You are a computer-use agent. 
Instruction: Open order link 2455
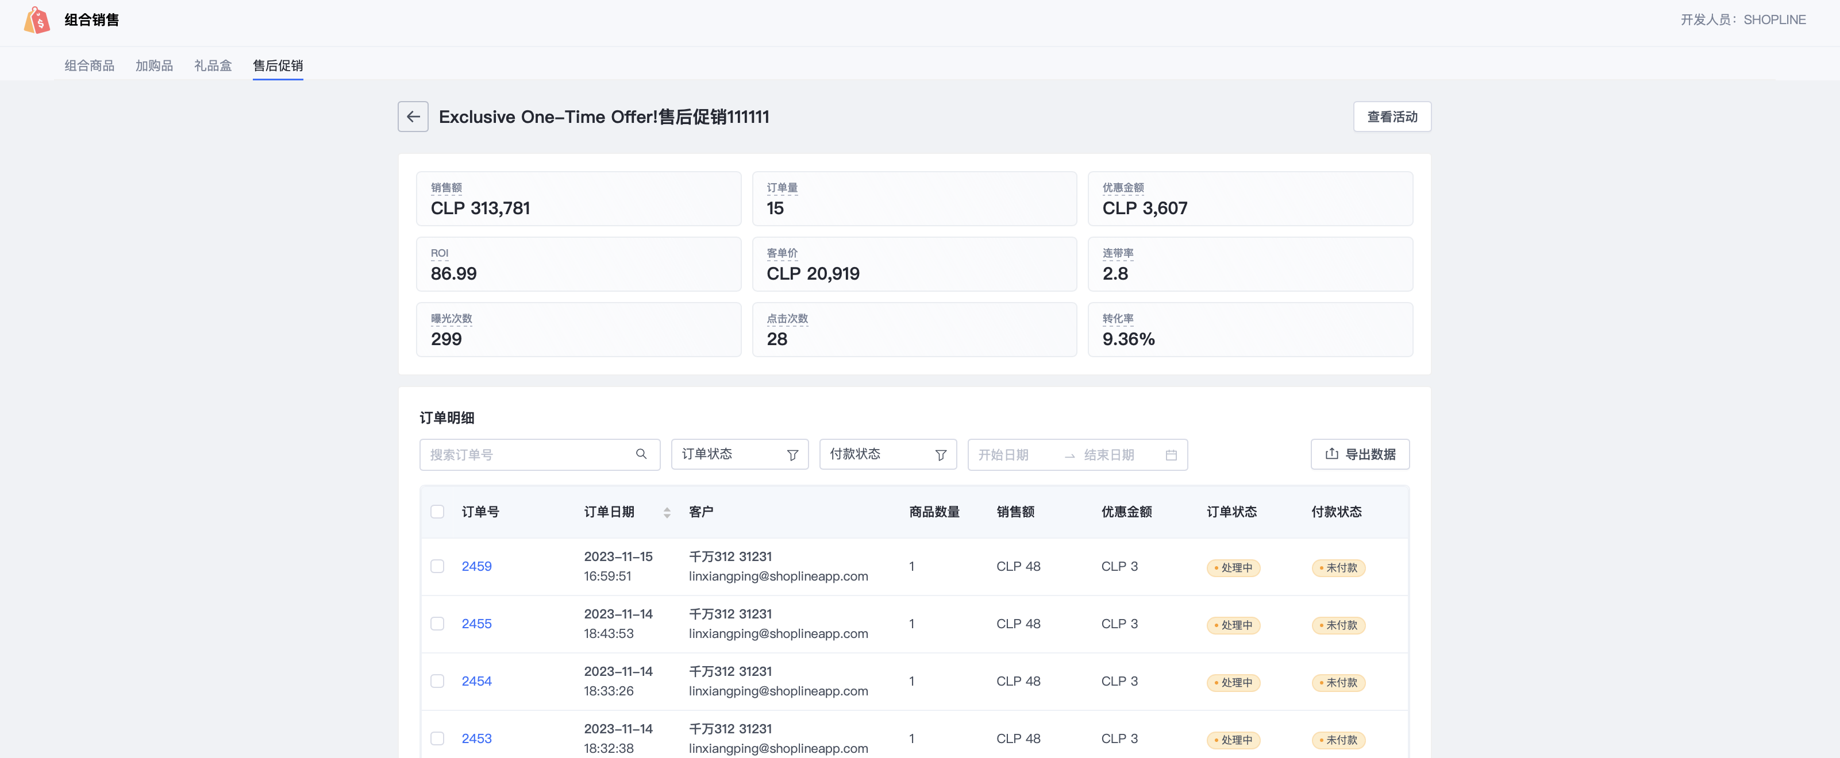tap(476, 623)
